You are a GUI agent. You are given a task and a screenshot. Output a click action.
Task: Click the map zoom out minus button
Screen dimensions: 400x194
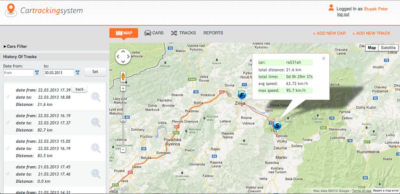123,150
